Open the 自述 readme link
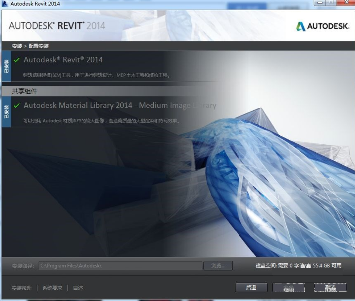Image resolution: width=355 pixels, height=301 pixels. coord(78,288)
